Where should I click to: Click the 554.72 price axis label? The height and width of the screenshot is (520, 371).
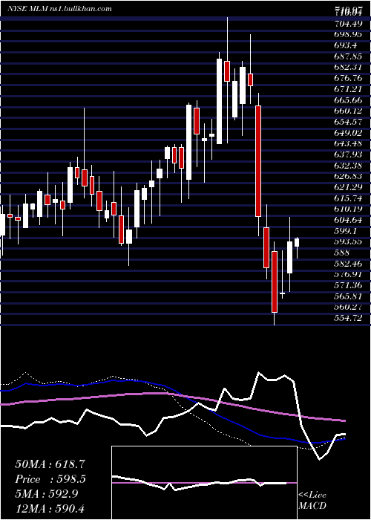pos(349,319)
